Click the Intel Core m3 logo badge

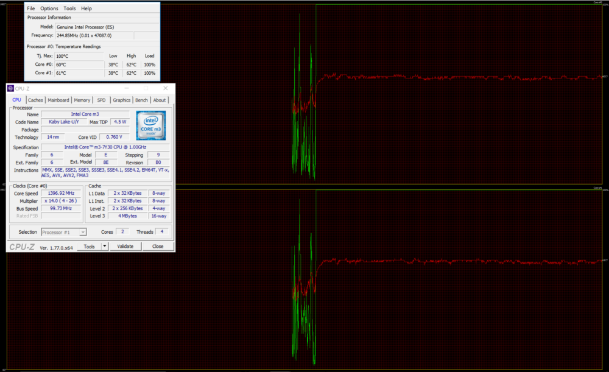151,125
